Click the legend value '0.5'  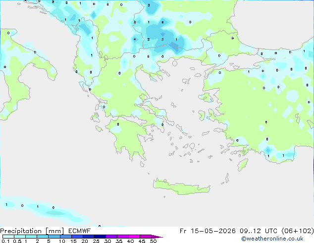coord(17,241)
